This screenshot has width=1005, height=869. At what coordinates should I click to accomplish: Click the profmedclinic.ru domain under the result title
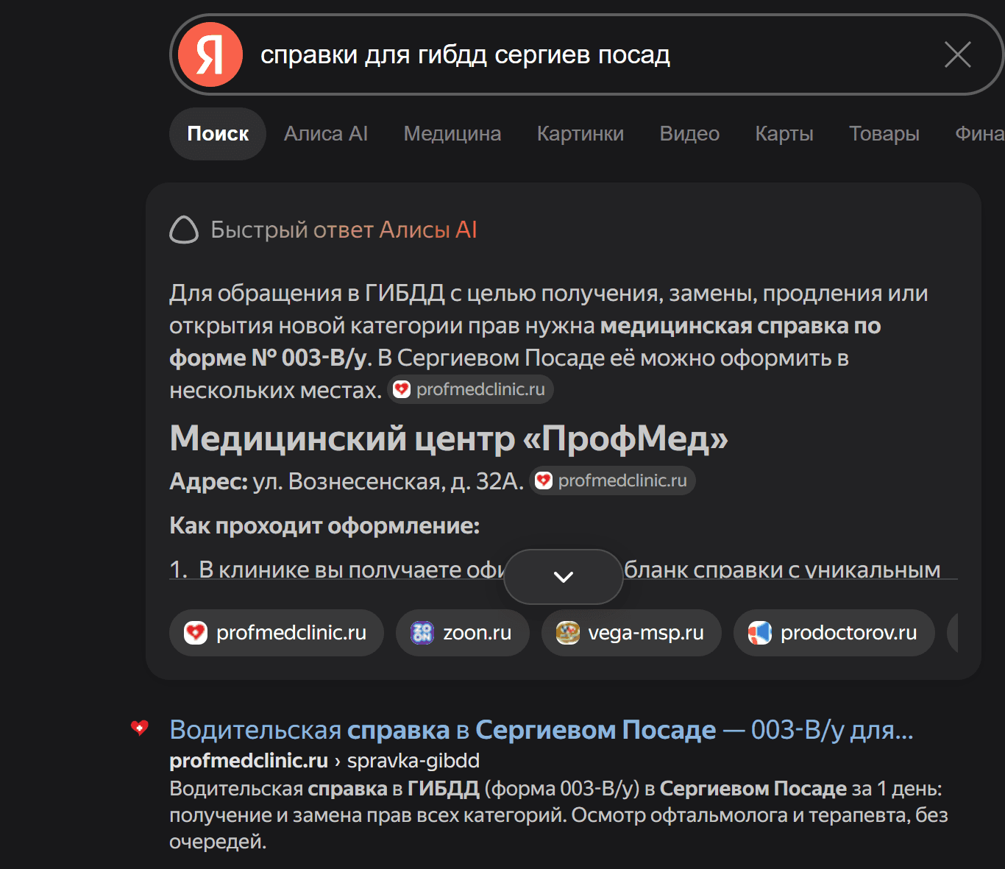tap(249, 761)
